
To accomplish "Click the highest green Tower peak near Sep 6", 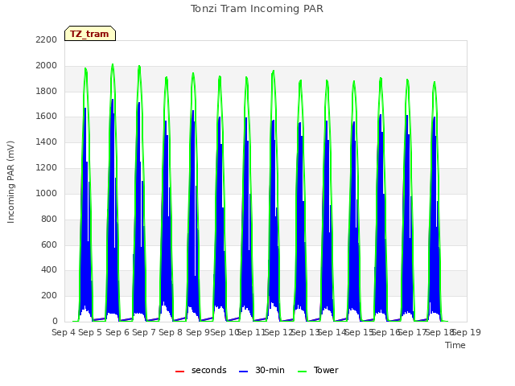I will point(113,64).
